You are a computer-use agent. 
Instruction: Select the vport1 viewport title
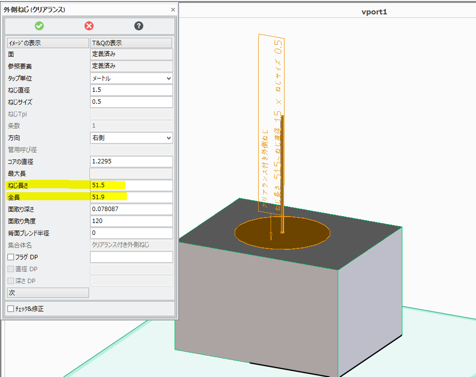(x=374, y=11)
